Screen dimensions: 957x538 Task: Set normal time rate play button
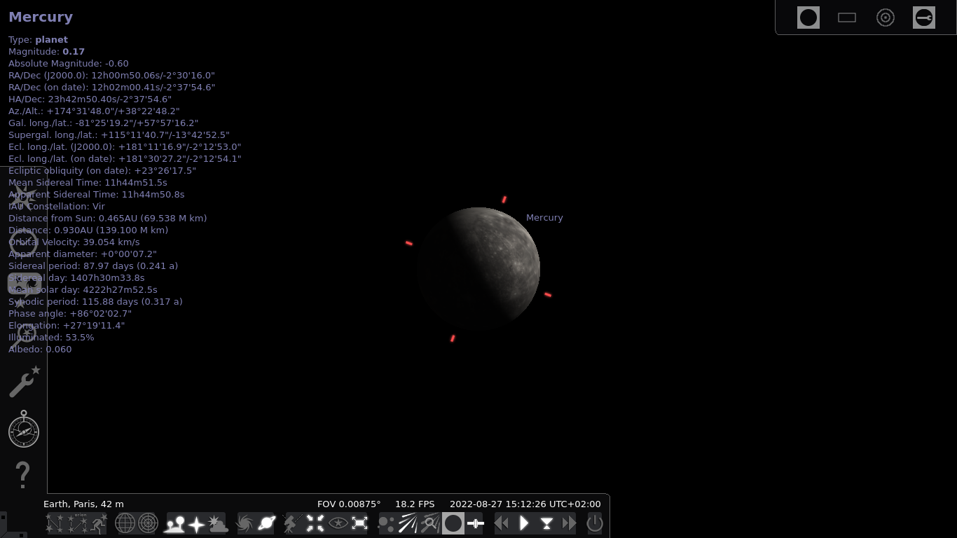click(524, 523)
